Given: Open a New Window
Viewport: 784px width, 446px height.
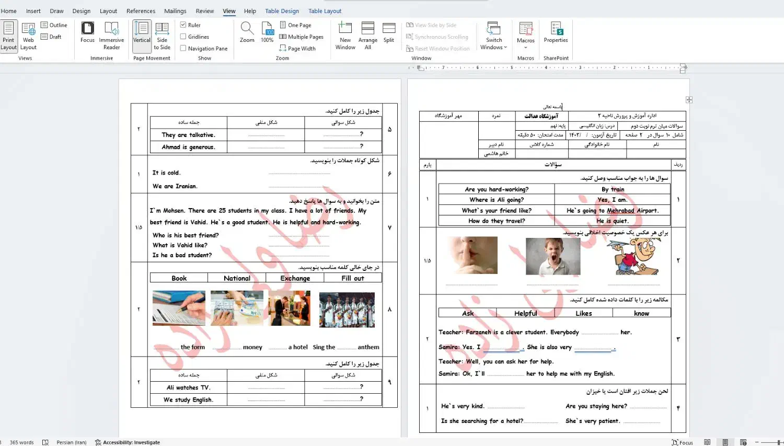Looking at the screenshot, I should point(345,36).
